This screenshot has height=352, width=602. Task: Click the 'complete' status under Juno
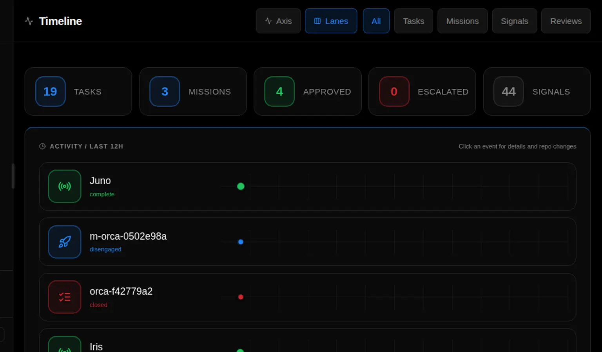point(102,194)
